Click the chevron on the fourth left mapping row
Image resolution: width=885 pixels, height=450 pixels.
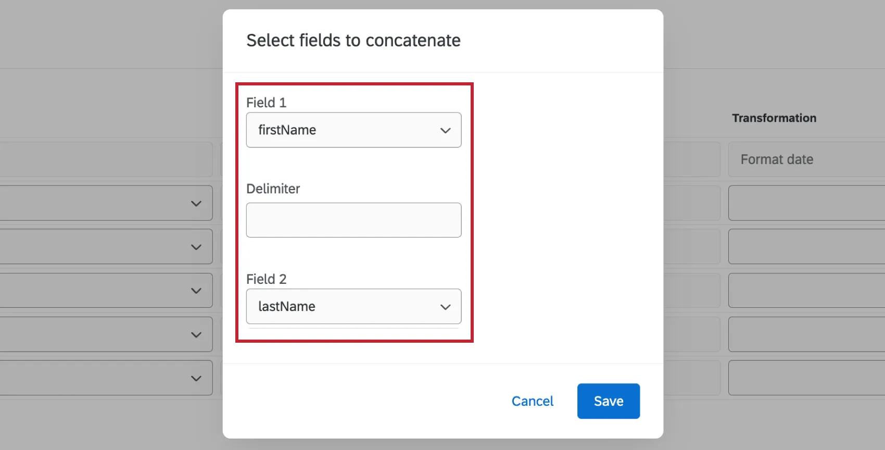tap(196, 334)
